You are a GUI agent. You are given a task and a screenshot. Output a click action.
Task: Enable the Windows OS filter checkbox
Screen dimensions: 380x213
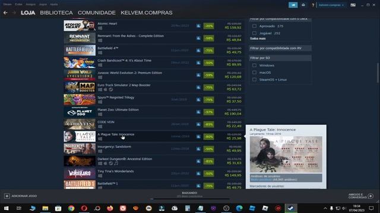point(254,65)
